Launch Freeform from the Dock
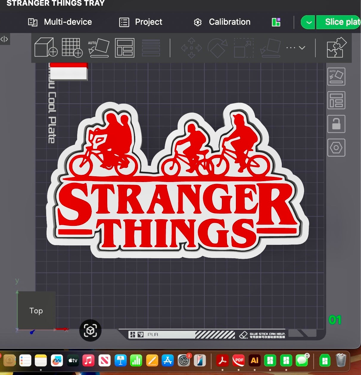The width and height of the screenshot is (361, 375). [57, 361]
